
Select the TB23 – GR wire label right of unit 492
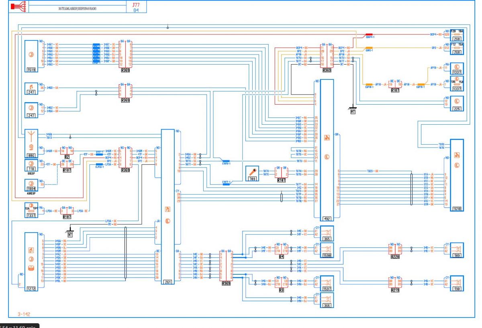[372, 171]
